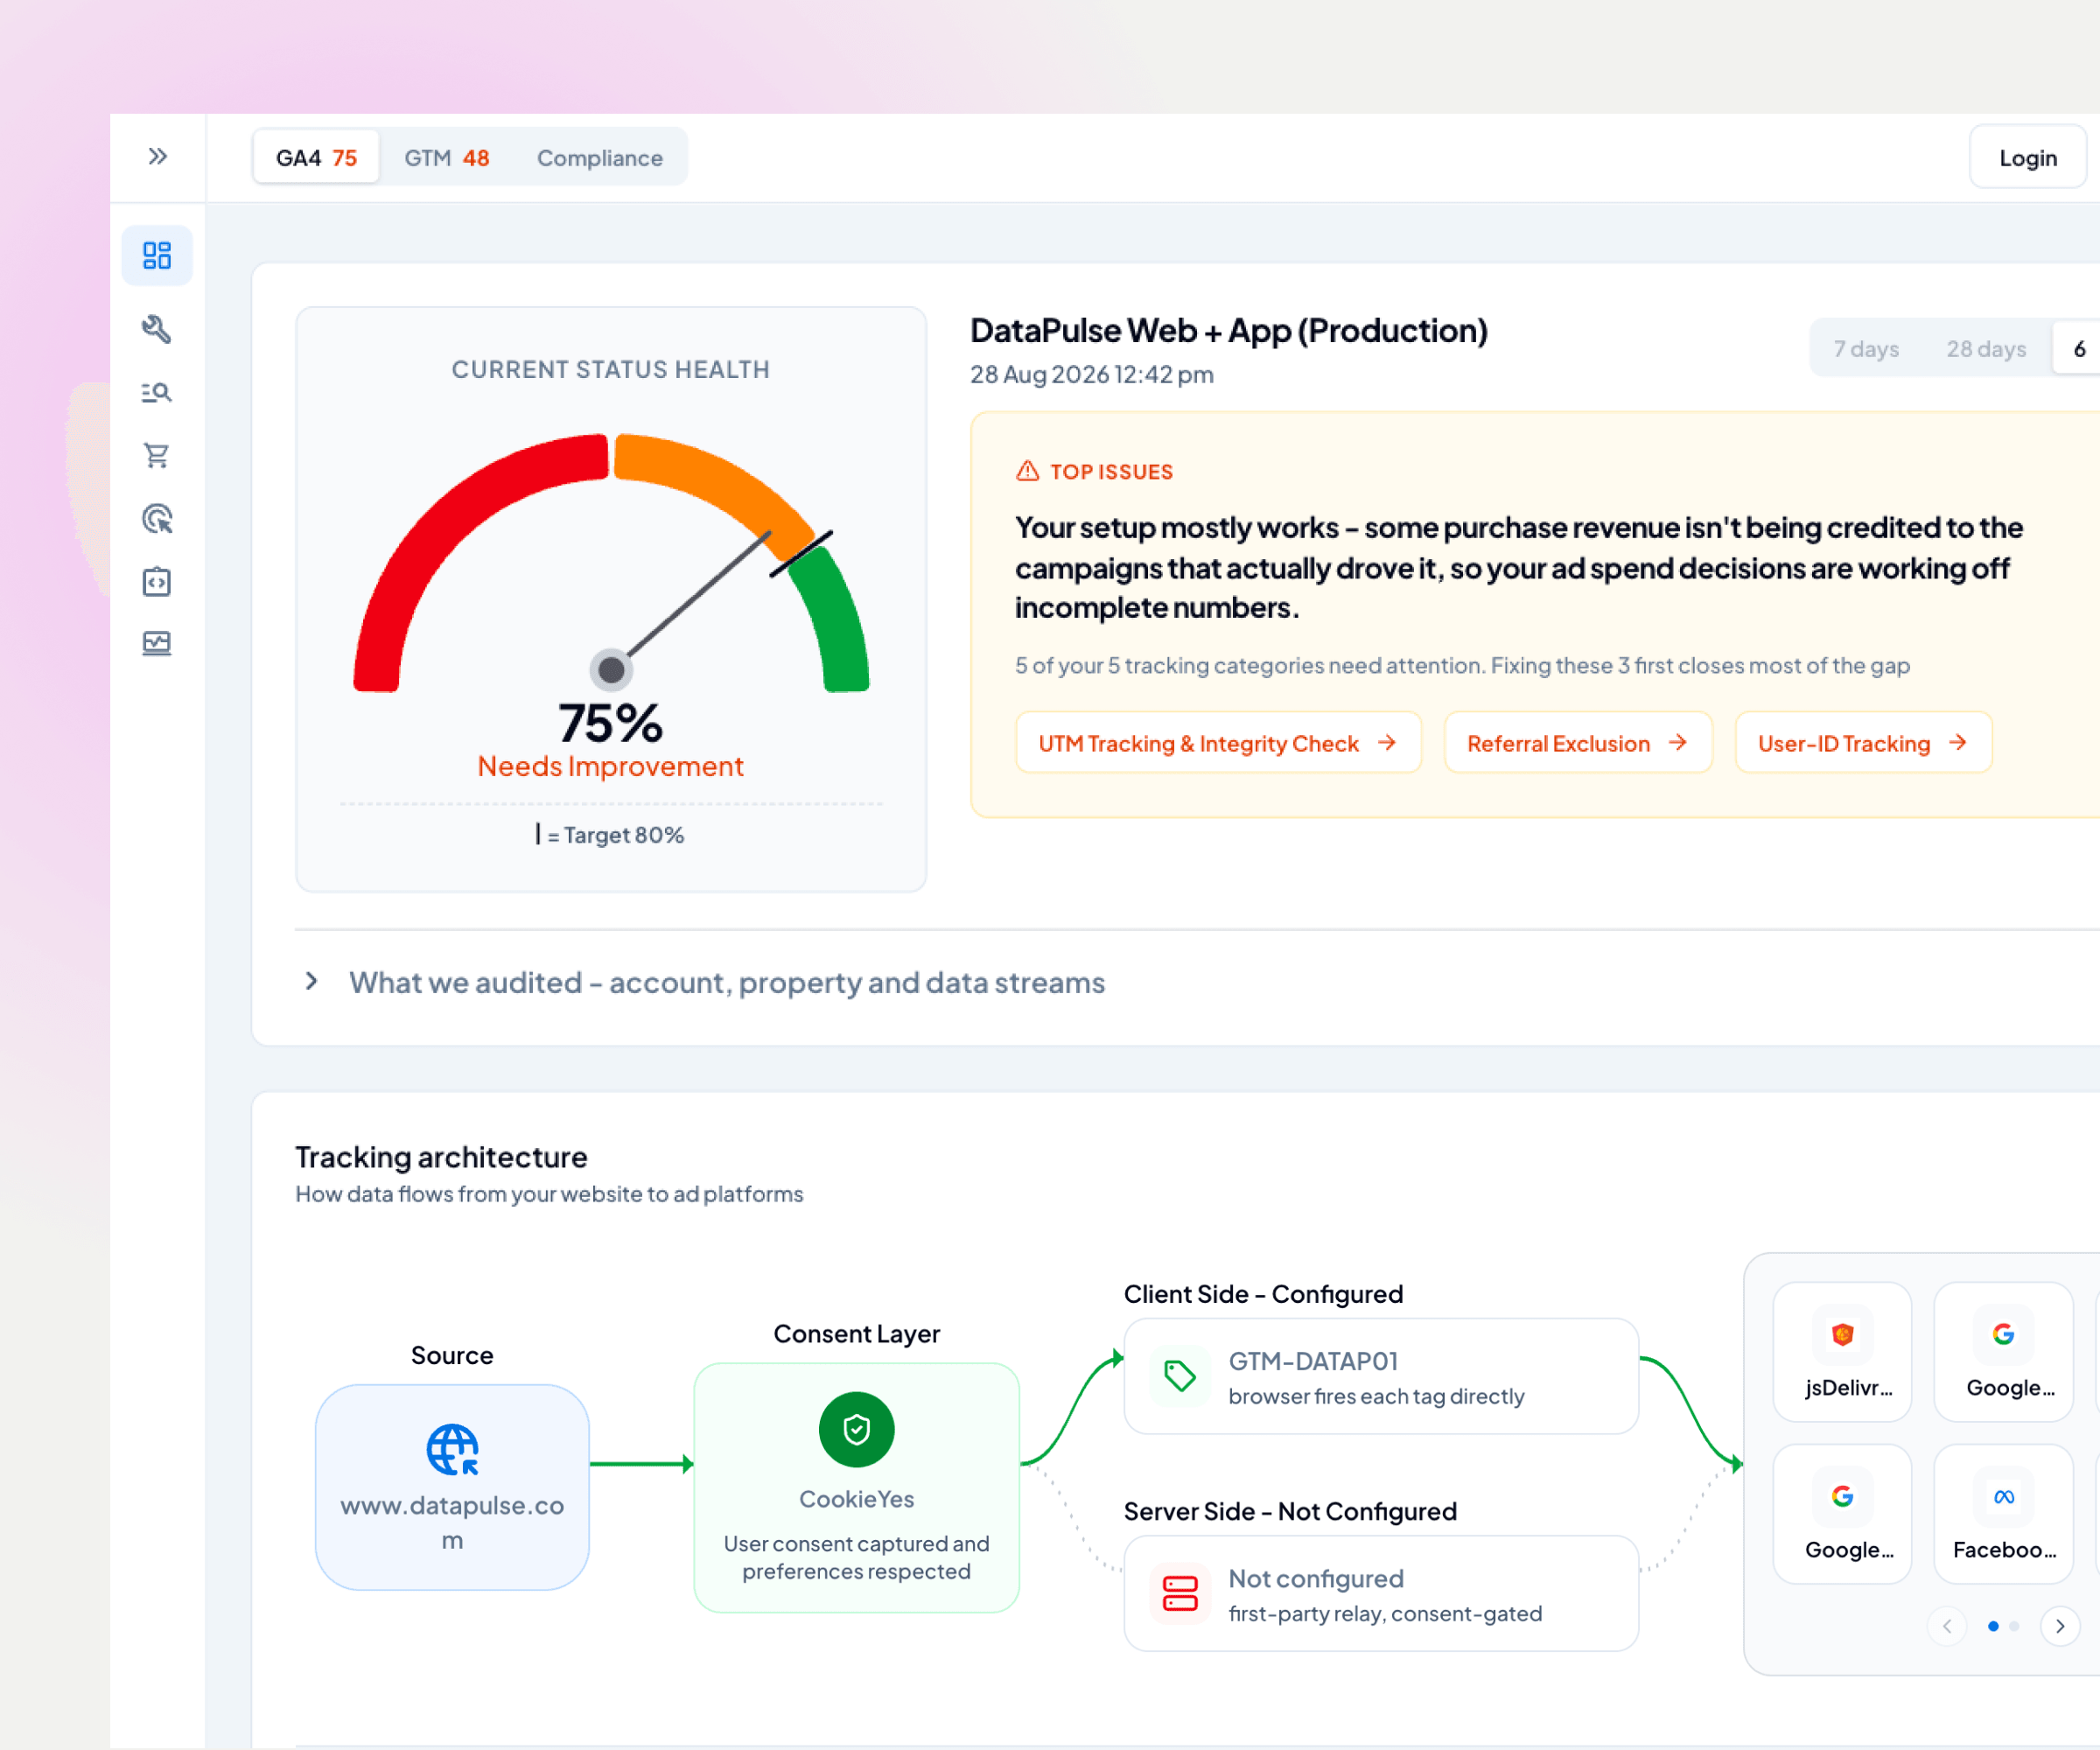Open the chart monitor icon in sidebar
Viewport: 2100px width, 1750px height.
pyautogui.click(x=157, y=644)
